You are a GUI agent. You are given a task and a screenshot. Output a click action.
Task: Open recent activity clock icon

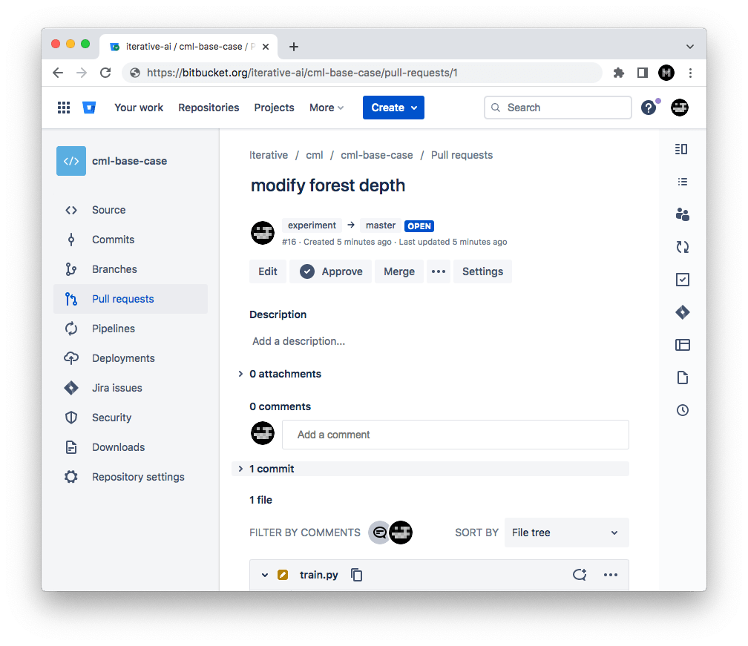(682, 410)
